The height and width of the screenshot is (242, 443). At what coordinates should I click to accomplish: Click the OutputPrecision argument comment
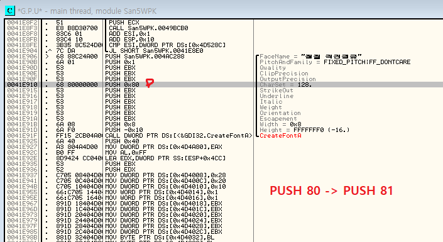(x=288, y=79)
